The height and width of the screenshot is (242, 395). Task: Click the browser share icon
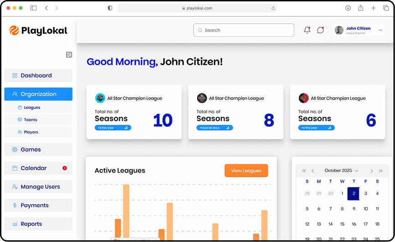[x=361, y=8]
